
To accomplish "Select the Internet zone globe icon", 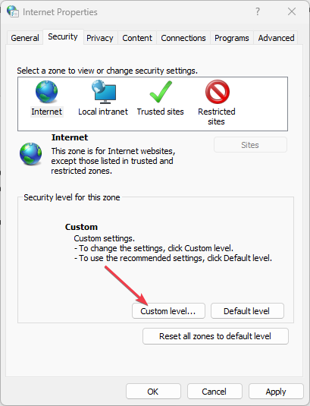I will point(46,92).
